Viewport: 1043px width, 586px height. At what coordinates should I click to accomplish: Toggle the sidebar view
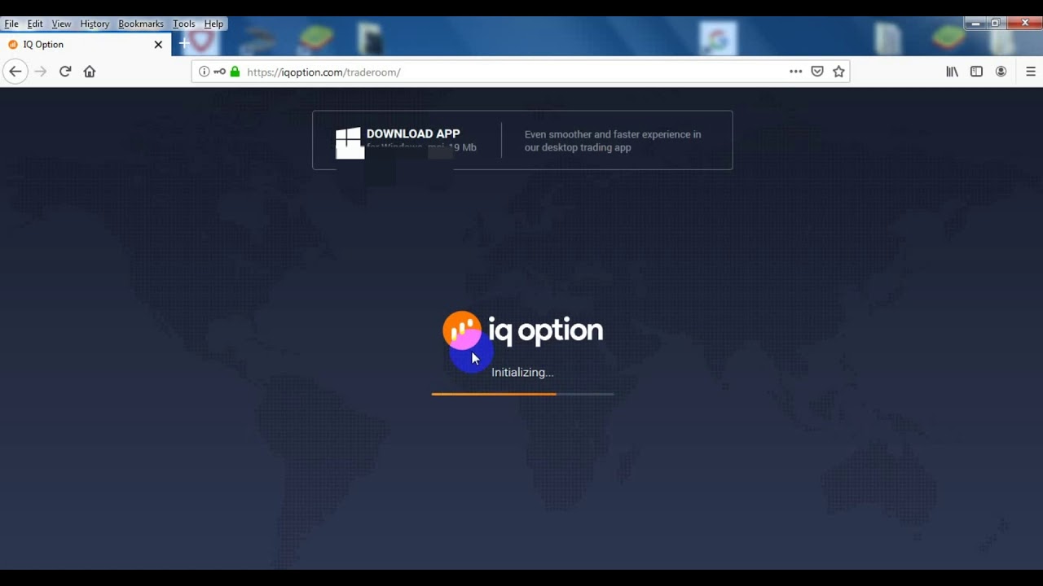click(x=976, y=72)
